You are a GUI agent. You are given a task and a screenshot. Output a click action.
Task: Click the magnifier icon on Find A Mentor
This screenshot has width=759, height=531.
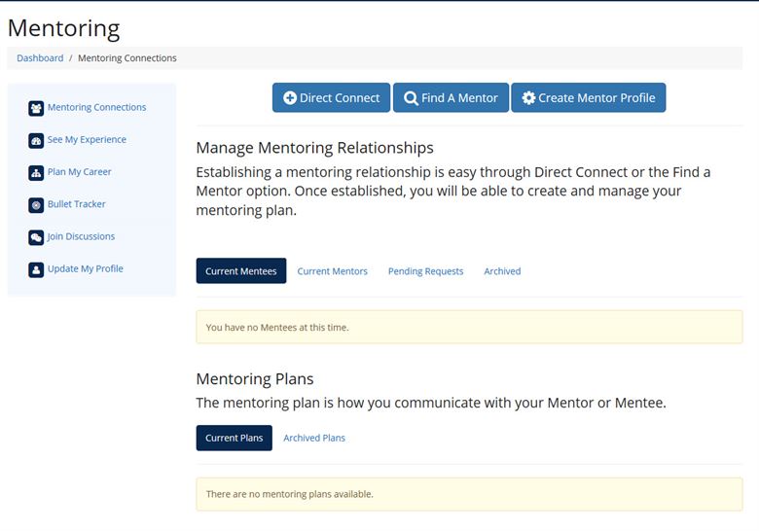coord(411,98)
